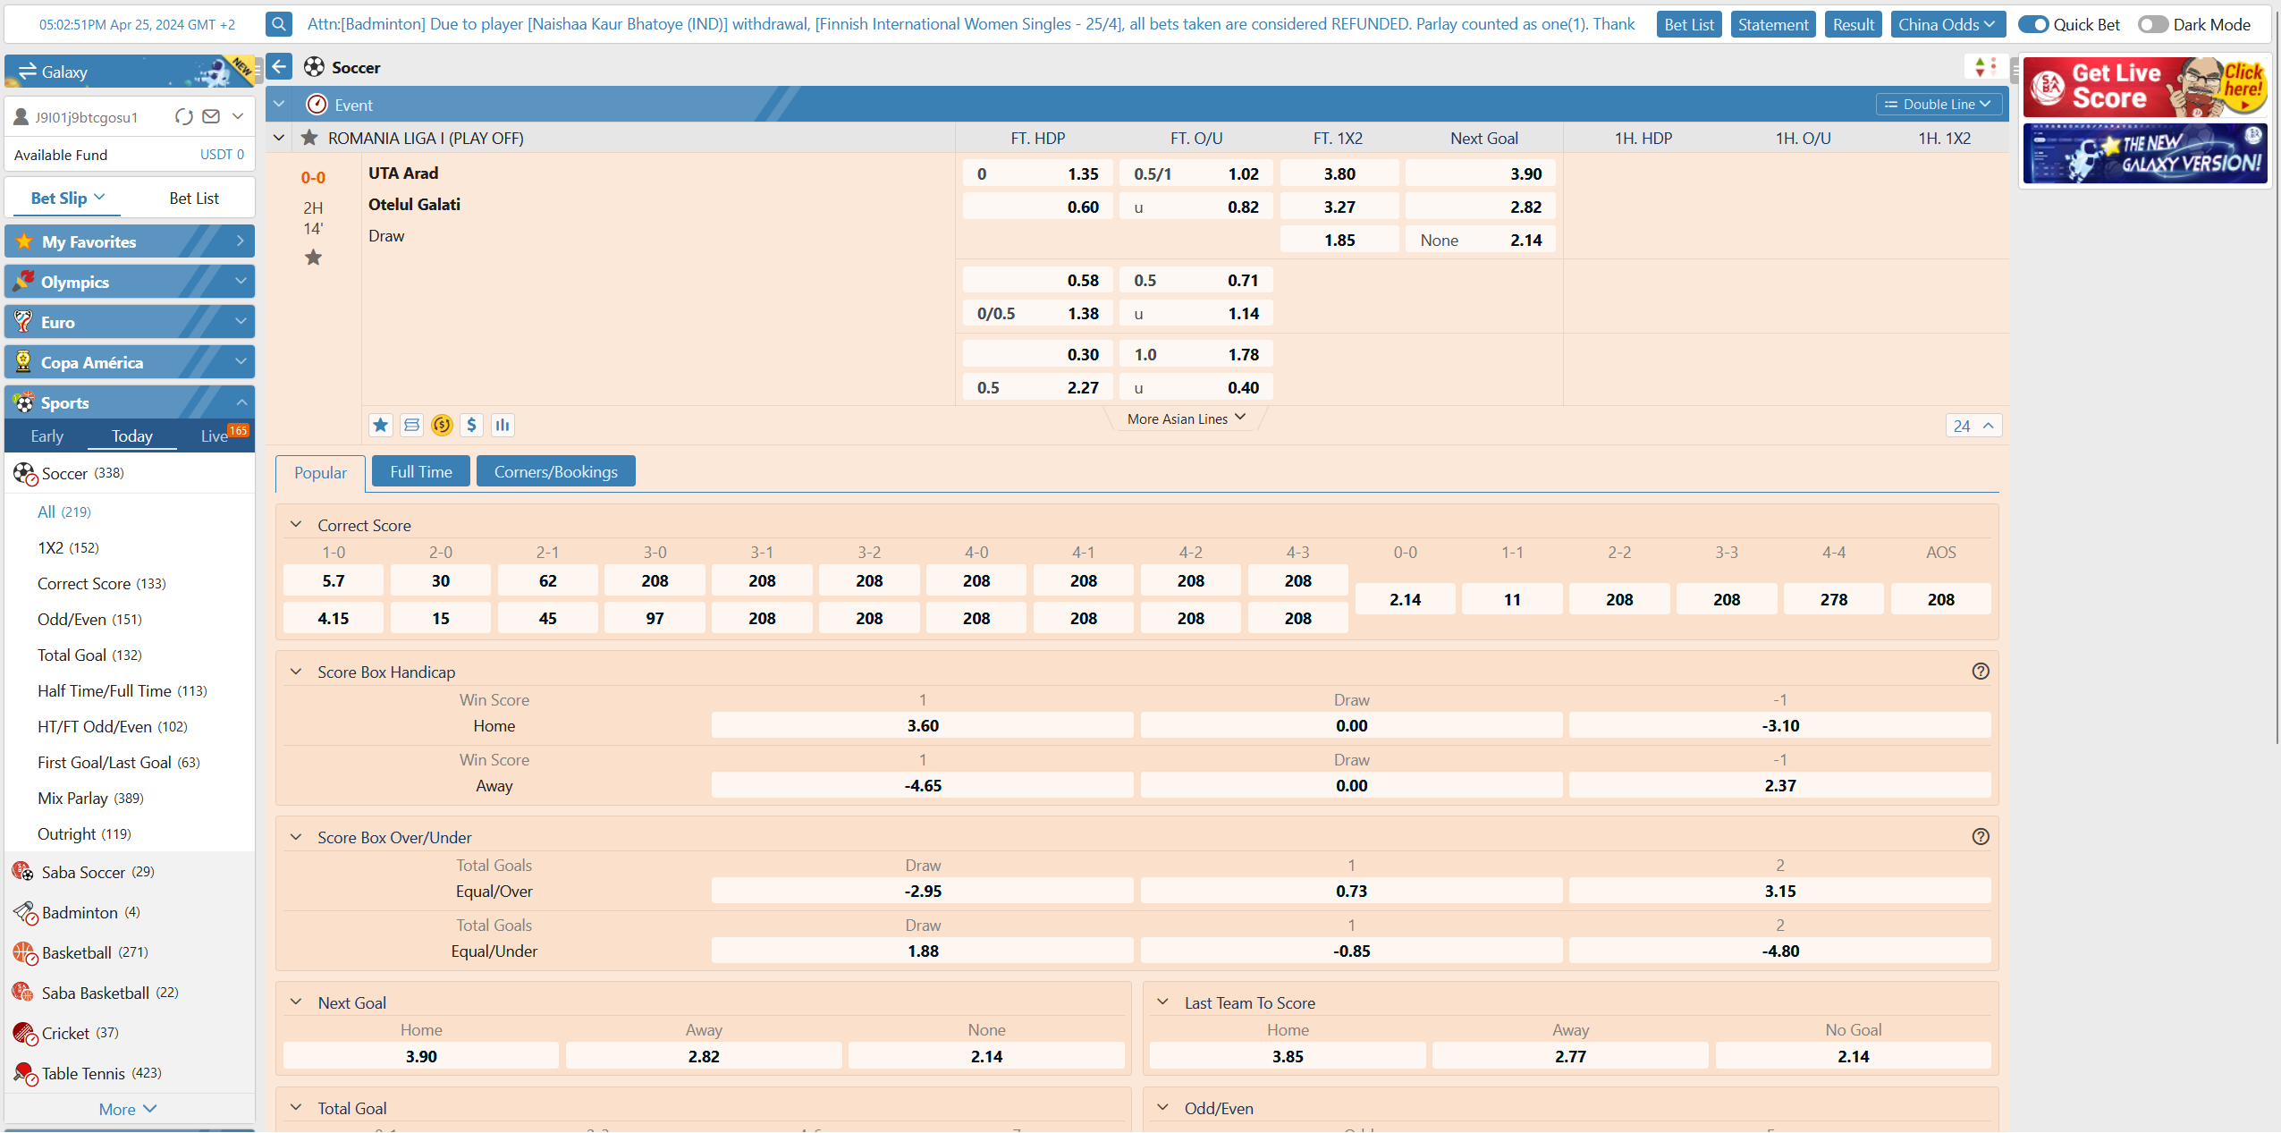Viewport: 2281px width, 1133px height.
Task: Select the Basketball sport icon
Action: click(24, 952)
